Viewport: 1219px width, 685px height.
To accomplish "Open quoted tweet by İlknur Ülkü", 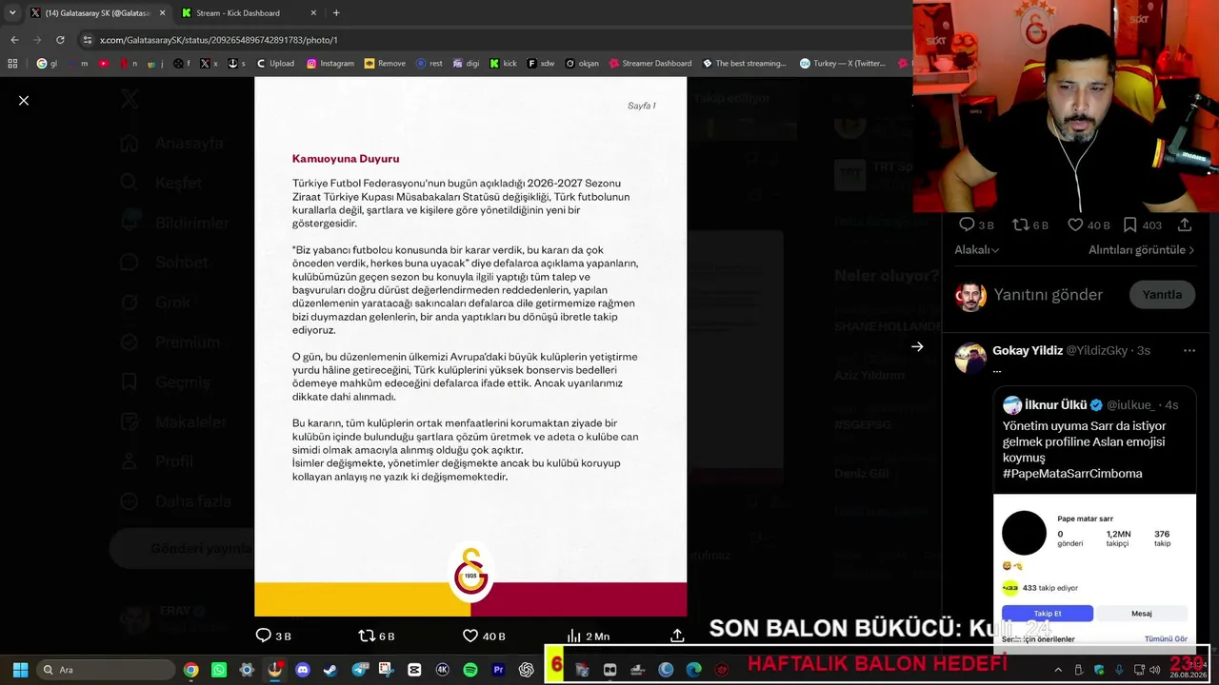I will (1094, 519).
